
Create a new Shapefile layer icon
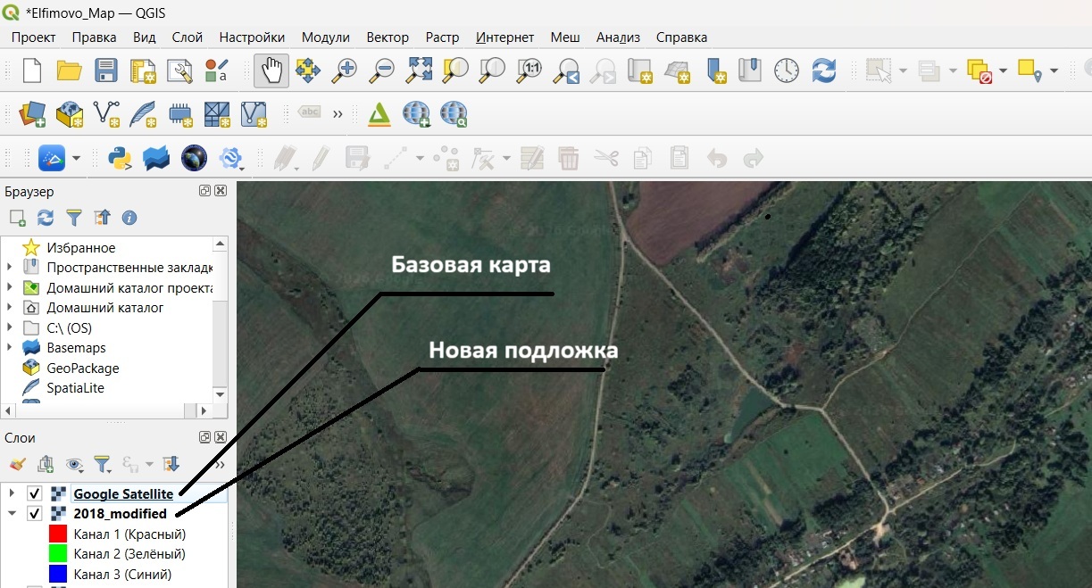(x=106, y=113)
